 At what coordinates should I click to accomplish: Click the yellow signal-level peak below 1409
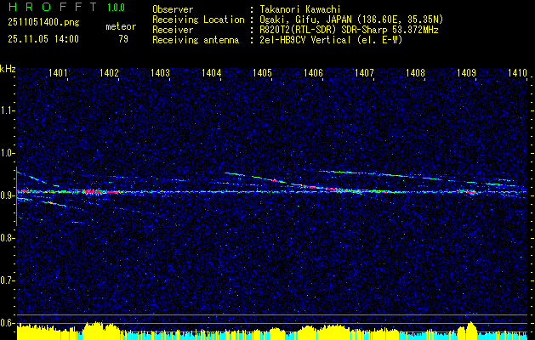[x=471, y=330]
